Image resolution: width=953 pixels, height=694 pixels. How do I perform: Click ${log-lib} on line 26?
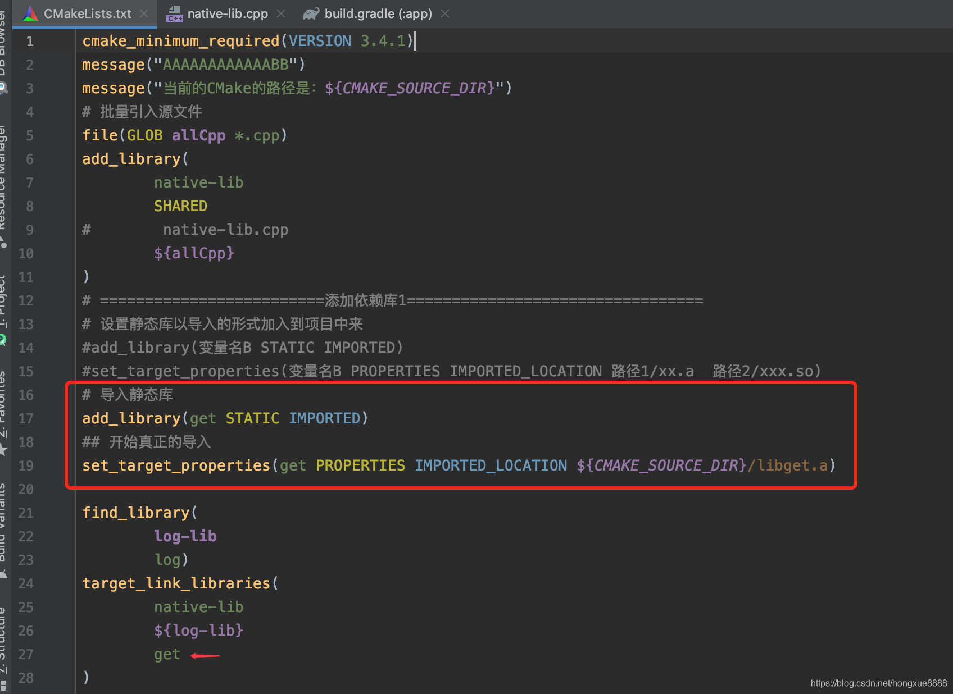pyautogui.click(x=198, y=631)
